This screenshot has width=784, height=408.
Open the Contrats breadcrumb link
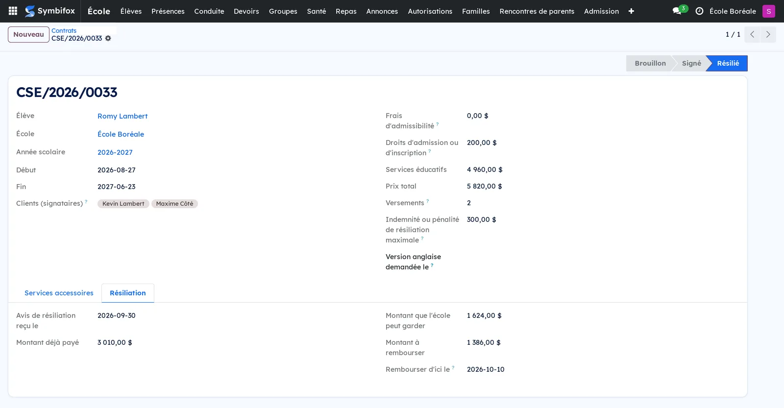point(64,30)
